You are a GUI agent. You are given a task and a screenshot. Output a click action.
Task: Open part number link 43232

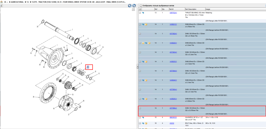tap(172, 123)
